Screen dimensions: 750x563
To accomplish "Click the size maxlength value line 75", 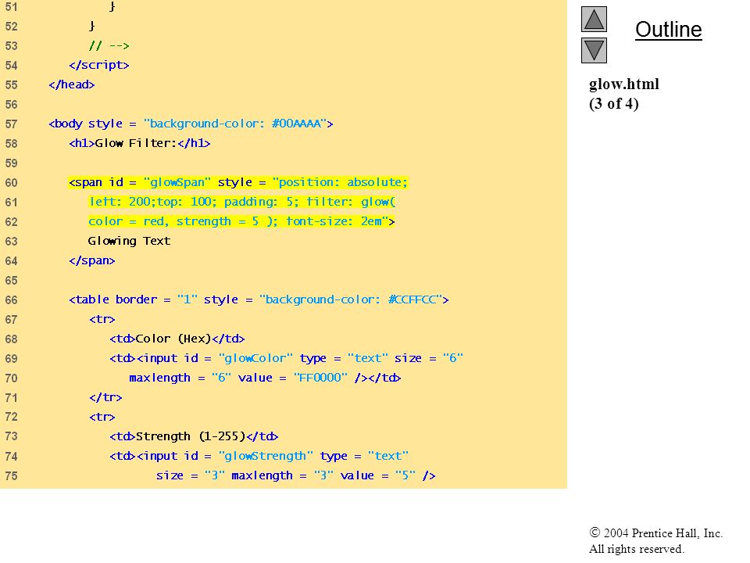I will point(295,476).
